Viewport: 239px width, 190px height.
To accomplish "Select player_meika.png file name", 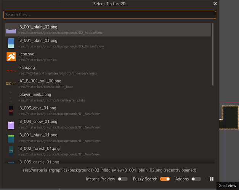I will [x=35, y=95].
